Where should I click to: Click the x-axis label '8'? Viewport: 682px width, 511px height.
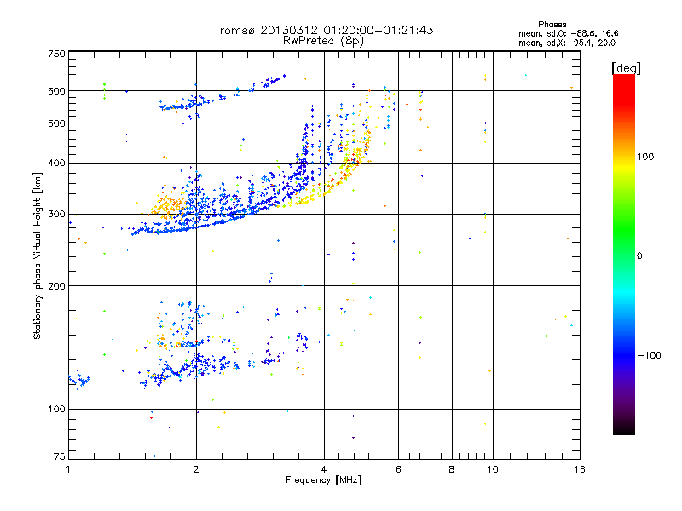[452, 469]
